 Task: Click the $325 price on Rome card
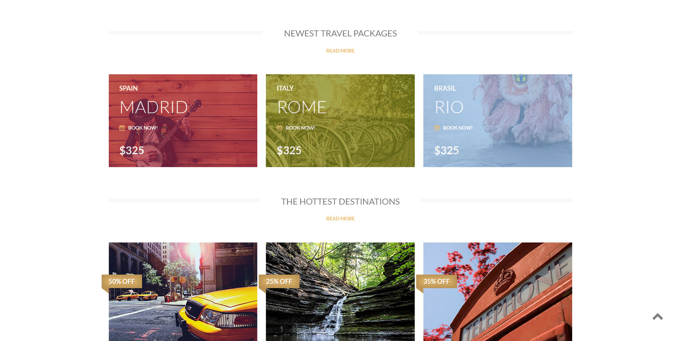[289, 150]
